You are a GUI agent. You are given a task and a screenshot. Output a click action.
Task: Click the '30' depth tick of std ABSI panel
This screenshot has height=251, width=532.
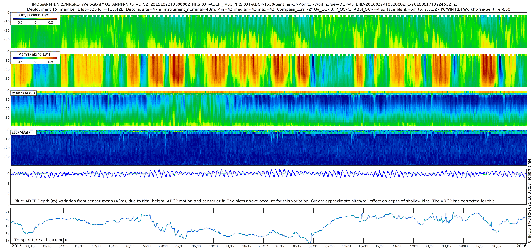(x=8, y=157)
